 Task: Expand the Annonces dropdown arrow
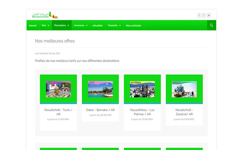[x=86, y=26]
